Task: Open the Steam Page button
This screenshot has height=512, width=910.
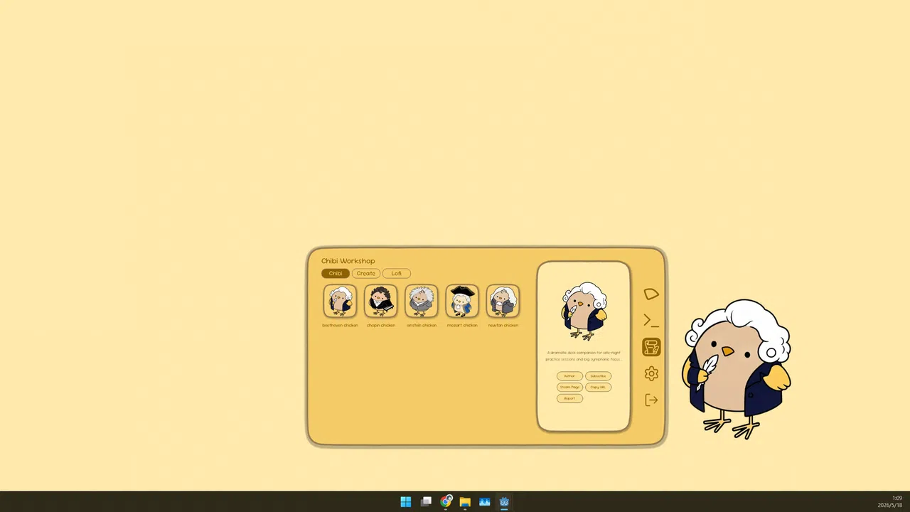Action: (569, 388)
